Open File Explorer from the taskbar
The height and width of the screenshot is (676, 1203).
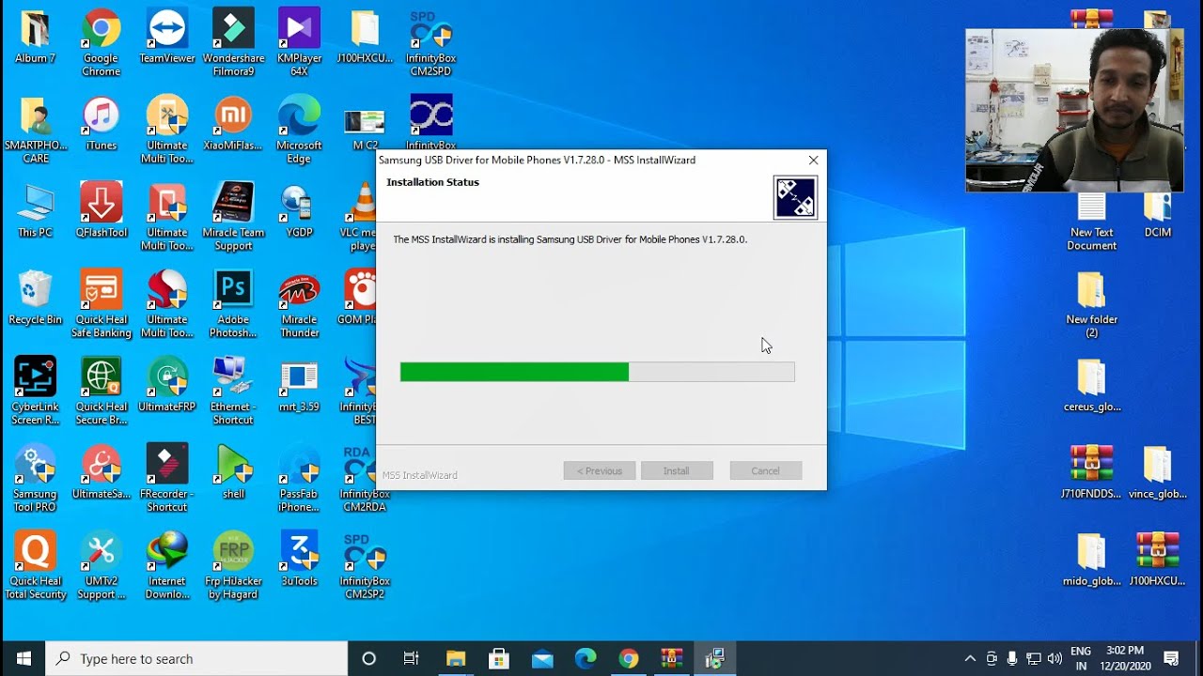coord(456,658)
